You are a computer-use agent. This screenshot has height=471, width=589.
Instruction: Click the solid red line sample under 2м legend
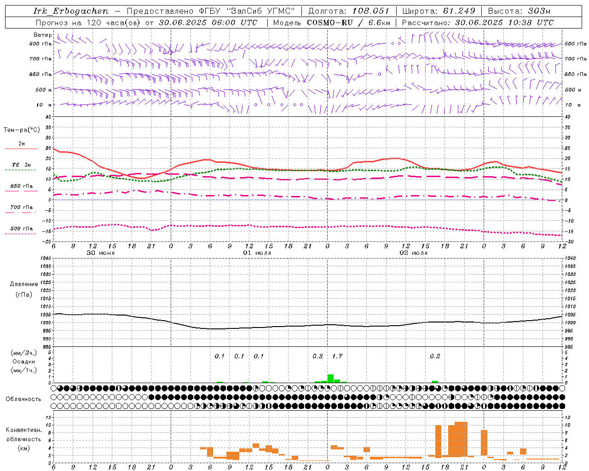(x=21, y=149)
